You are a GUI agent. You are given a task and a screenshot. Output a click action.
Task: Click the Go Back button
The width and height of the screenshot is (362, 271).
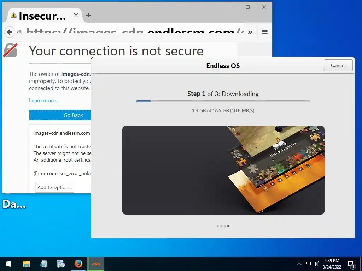[60, 115]
